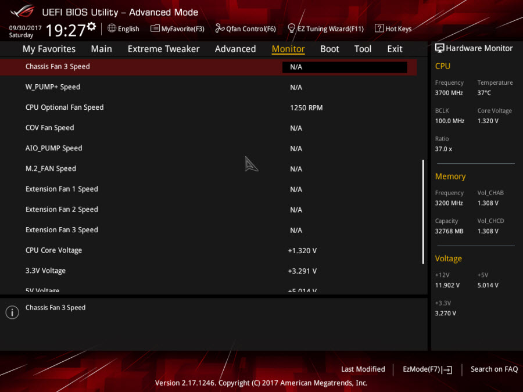Select the Chassis Fan 3 Speed row
This screenshot has height=392, width=523.
click(x=208, y=67)
